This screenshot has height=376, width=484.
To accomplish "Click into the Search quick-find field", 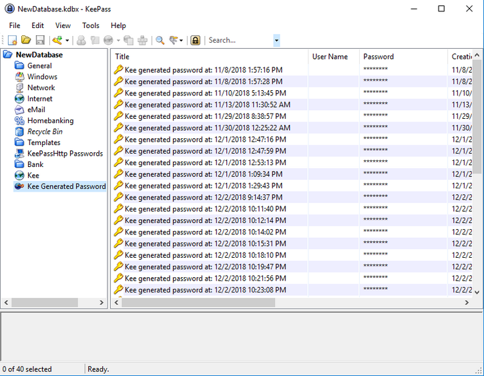I will point(240,40).
